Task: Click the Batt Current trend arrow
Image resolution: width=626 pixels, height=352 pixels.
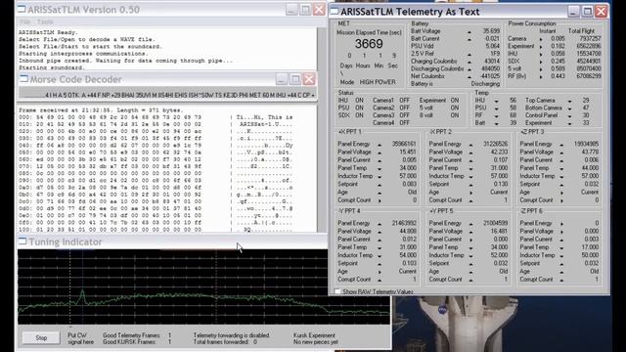Action: coord(469,39)
